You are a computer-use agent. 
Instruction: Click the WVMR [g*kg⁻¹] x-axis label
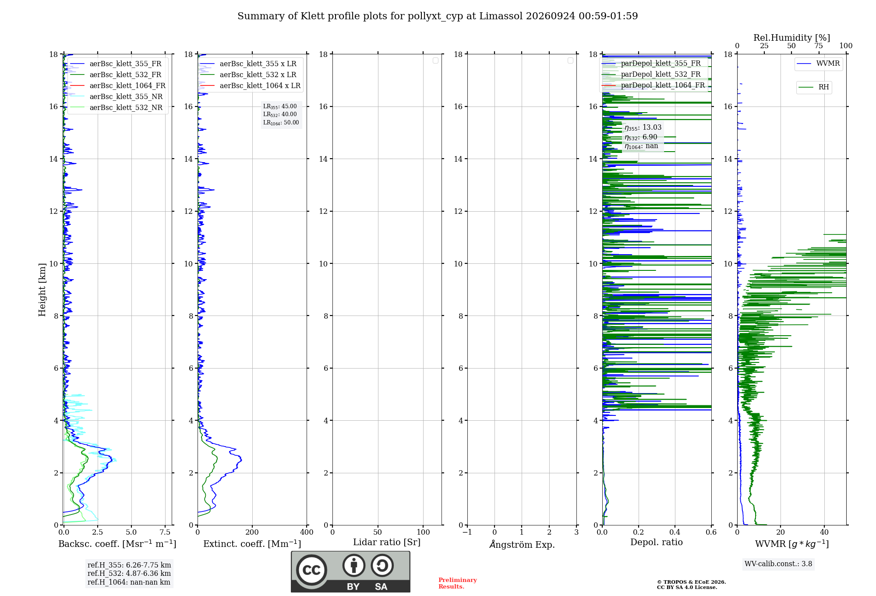click(x=792, y=544)
